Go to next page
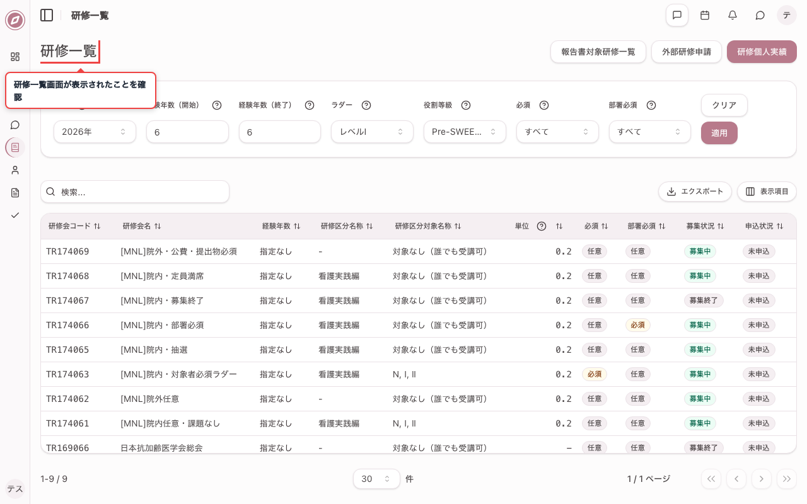This screenshot has height=504, width=807. pos(762,479)
